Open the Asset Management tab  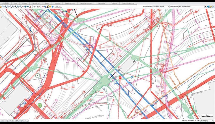tap(84, 3)
